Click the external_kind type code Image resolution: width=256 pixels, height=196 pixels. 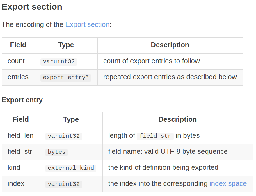71,168
